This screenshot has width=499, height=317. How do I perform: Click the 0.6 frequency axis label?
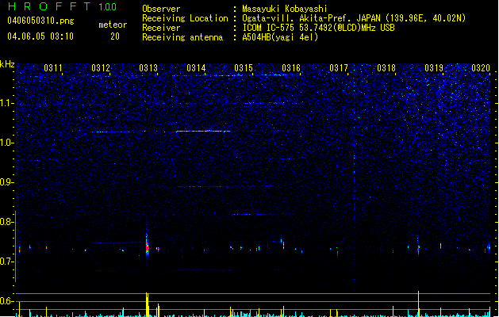point(6,301)
